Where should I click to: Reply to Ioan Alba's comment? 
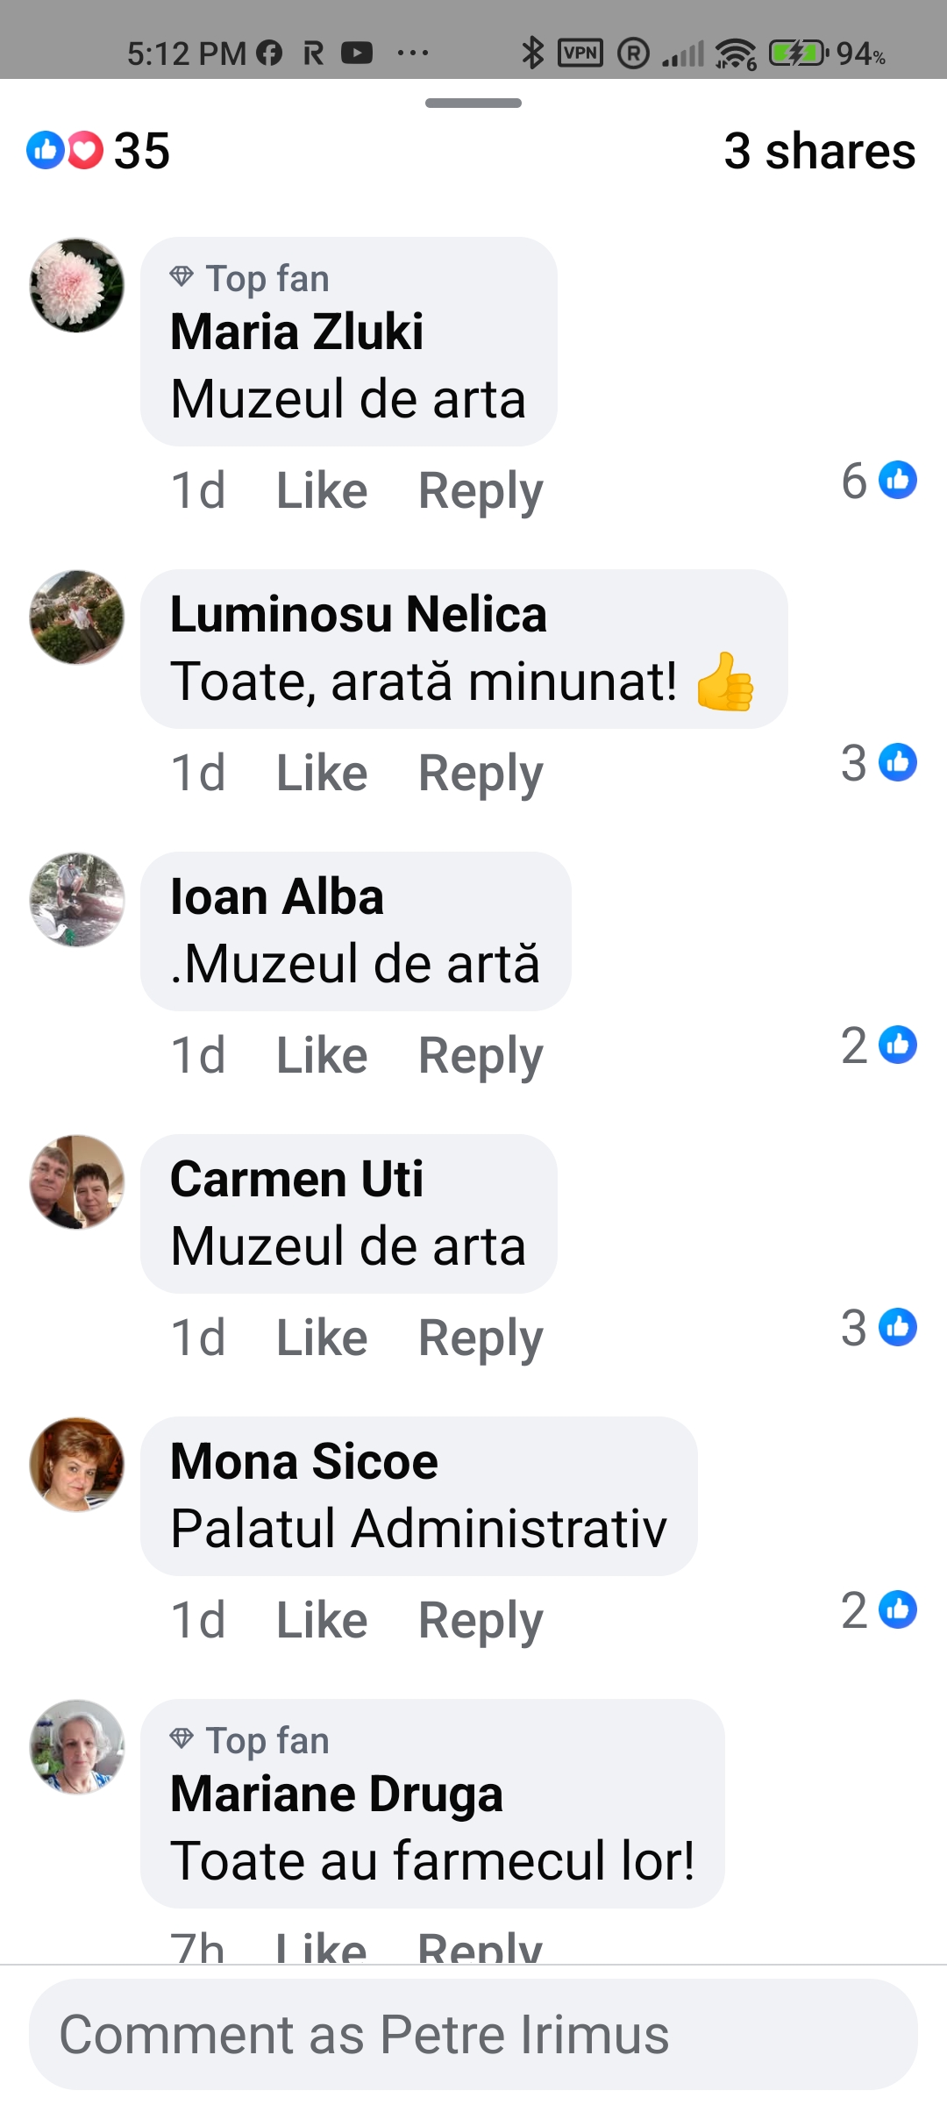pyautogui.click(x=481, y=1055)
